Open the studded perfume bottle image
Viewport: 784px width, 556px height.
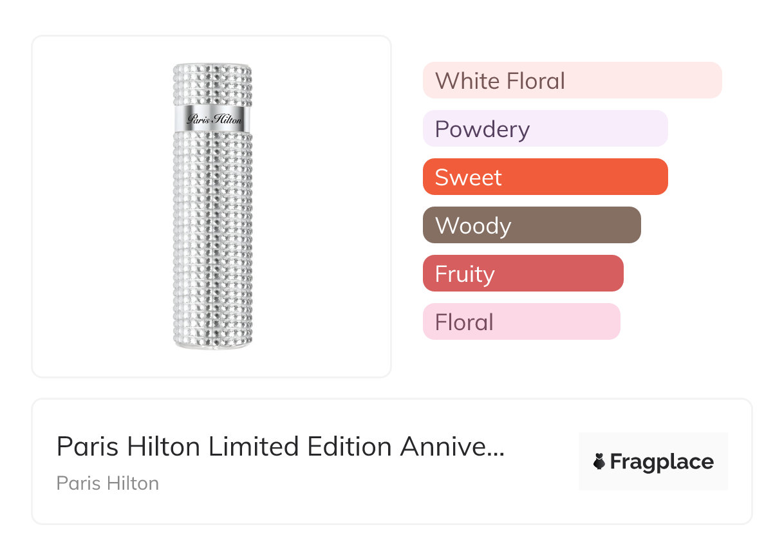[212, 206]
